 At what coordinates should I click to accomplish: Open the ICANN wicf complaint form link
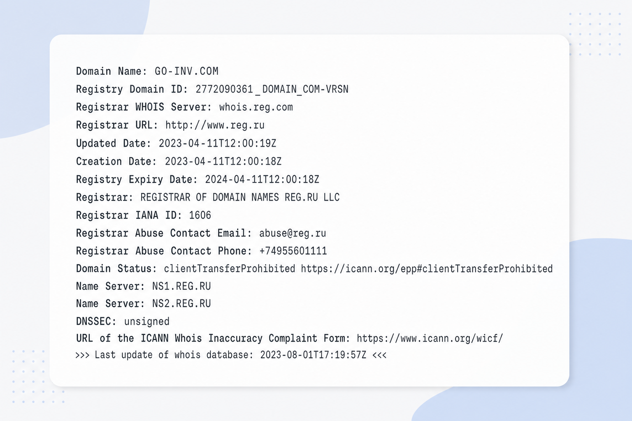(x=430, y=339)
